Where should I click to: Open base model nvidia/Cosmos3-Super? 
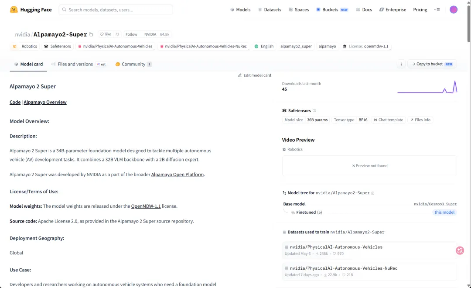pyautogui.click(x=435, y=204)
